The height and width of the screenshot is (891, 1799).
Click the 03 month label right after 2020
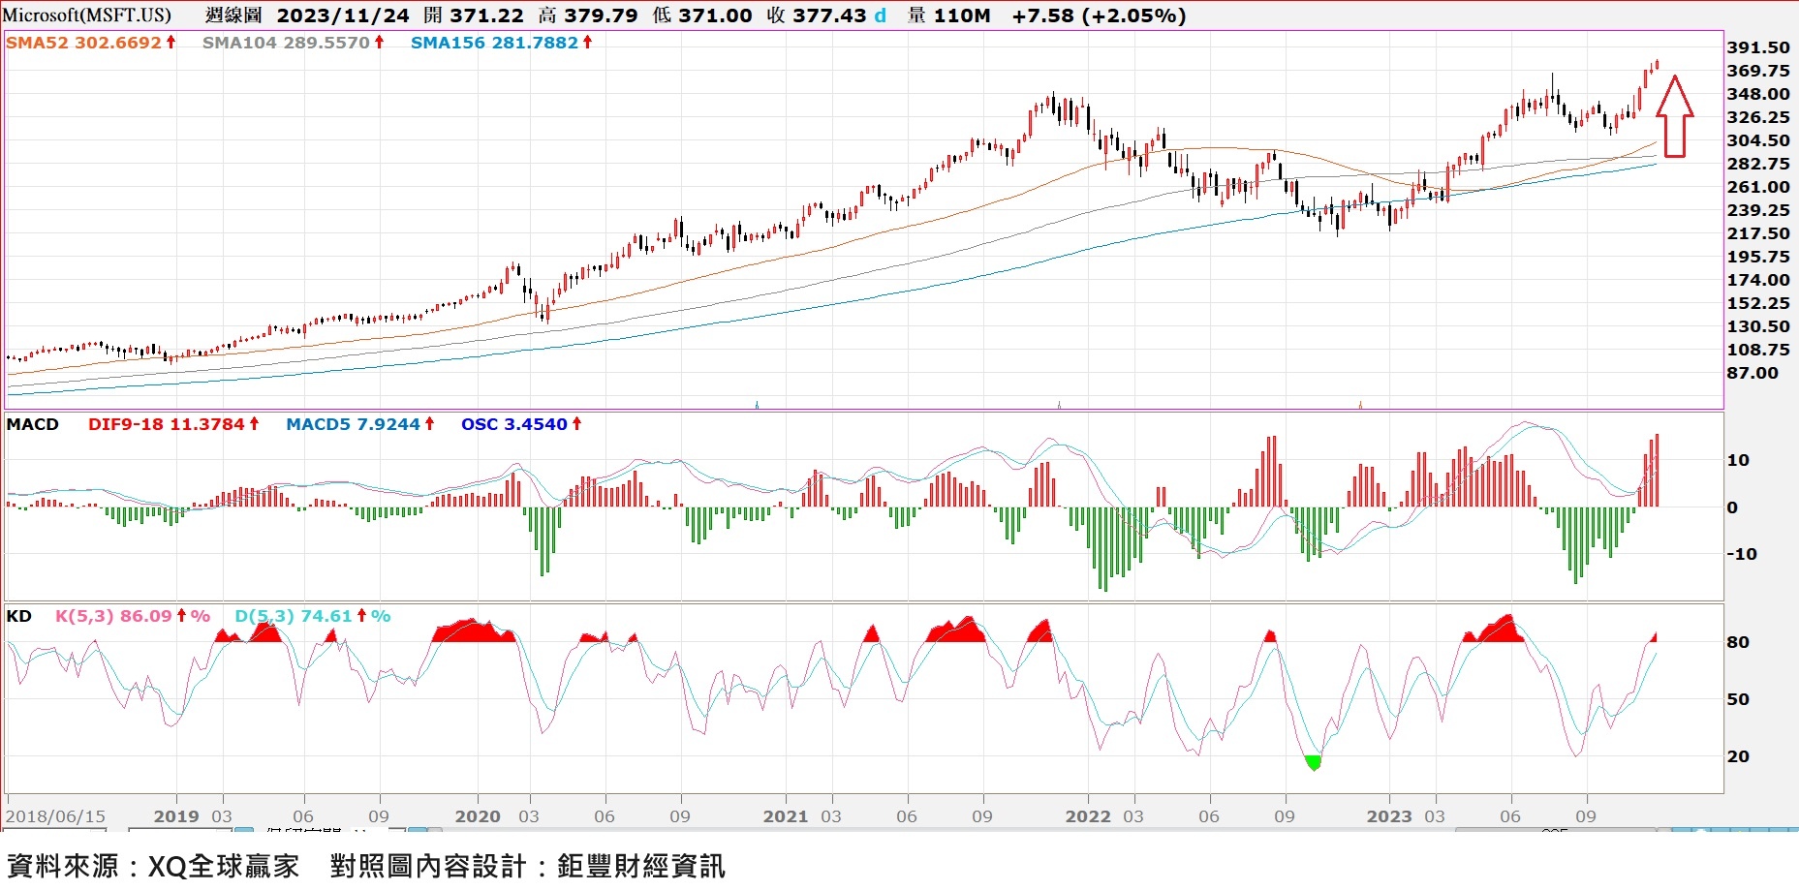coord(528,816)
